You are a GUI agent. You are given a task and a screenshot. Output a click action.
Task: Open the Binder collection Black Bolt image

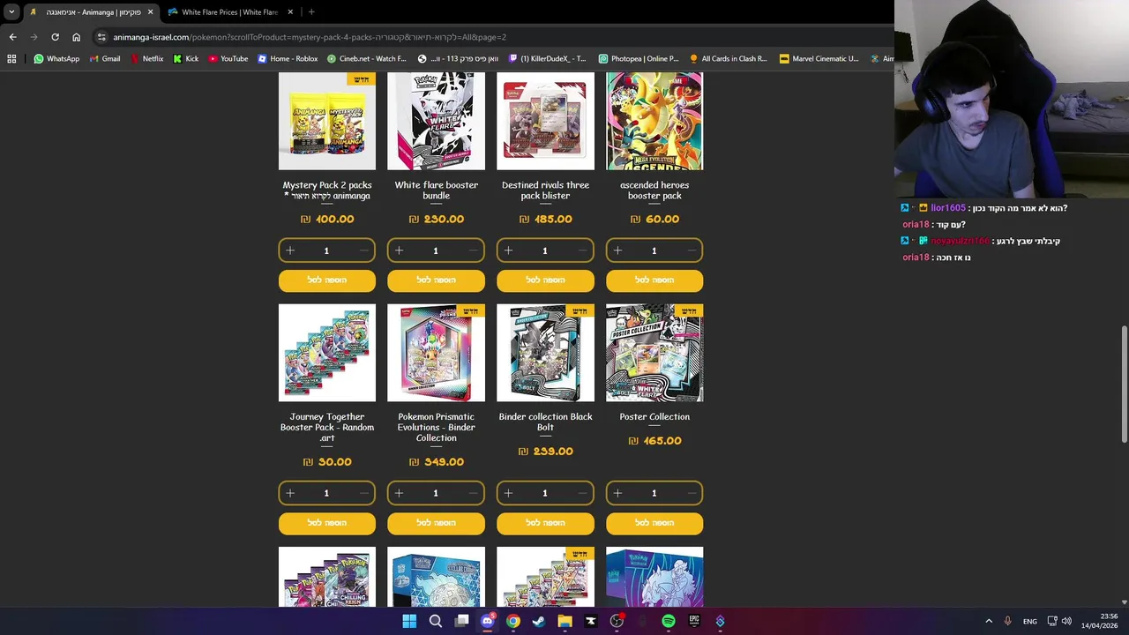pos(545,353)
